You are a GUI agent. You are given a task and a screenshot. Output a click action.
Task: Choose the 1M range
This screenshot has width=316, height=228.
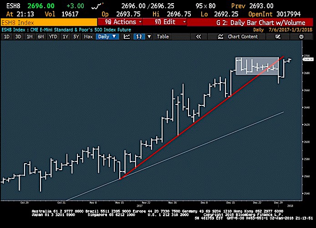(x=30, y=37)
